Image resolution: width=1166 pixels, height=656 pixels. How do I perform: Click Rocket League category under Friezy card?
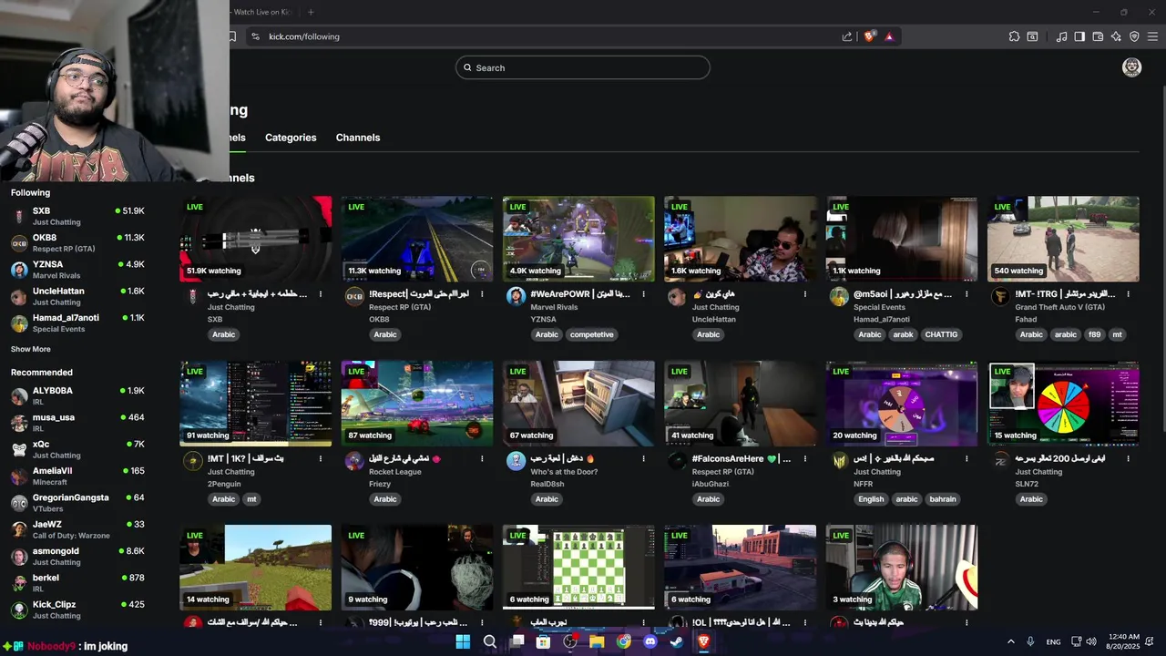tap(395, 472)
